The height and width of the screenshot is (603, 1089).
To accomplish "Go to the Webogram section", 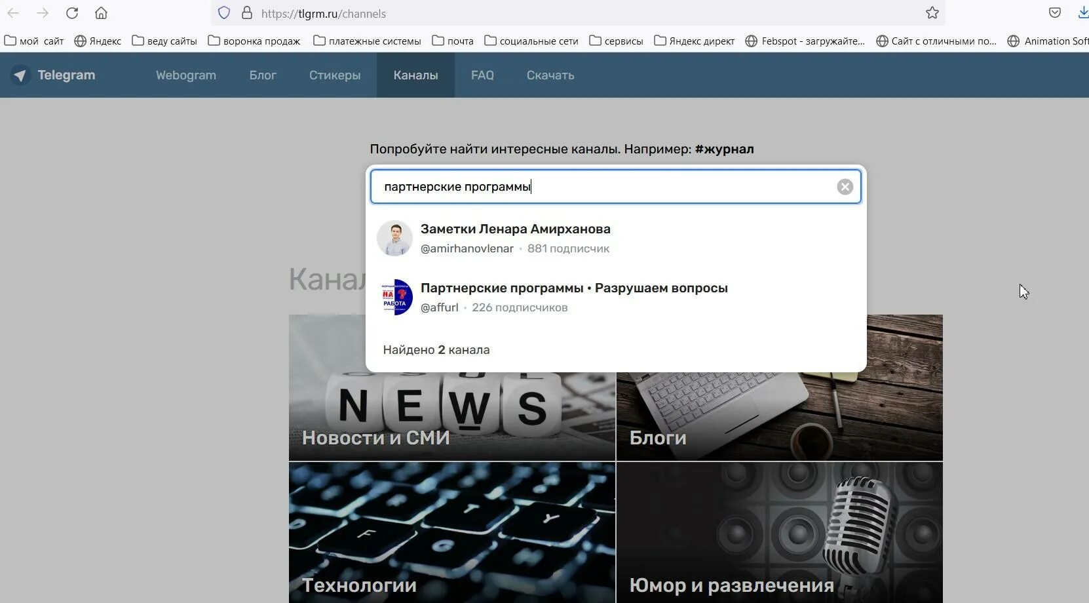I will click(x=186, y=75).
